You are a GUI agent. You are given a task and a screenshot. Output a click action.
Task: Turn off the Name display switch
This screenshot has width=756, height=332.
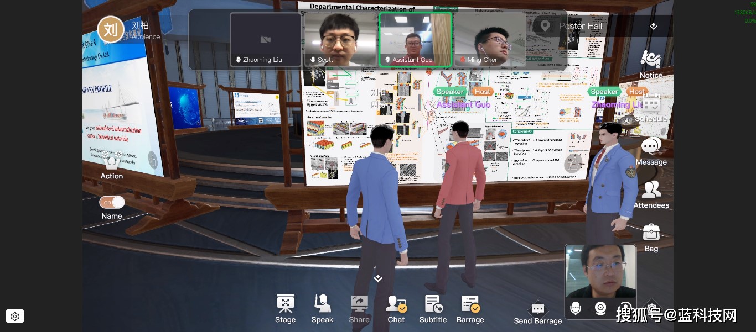coord(112,202)
